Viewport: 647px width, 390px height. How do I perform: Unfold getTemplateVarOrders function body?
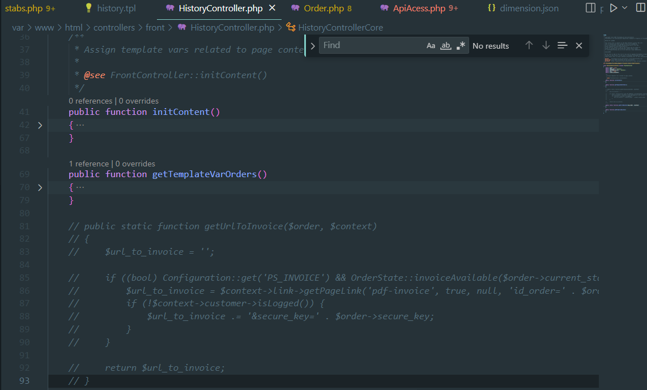(x=40, y=187)
